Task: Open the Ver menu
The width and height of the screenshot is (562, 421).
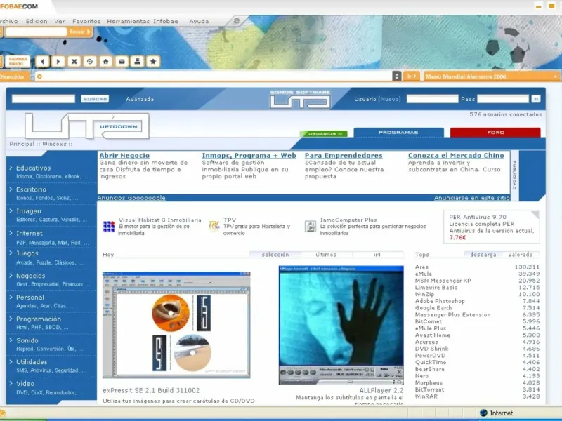Action: (60, 22)
